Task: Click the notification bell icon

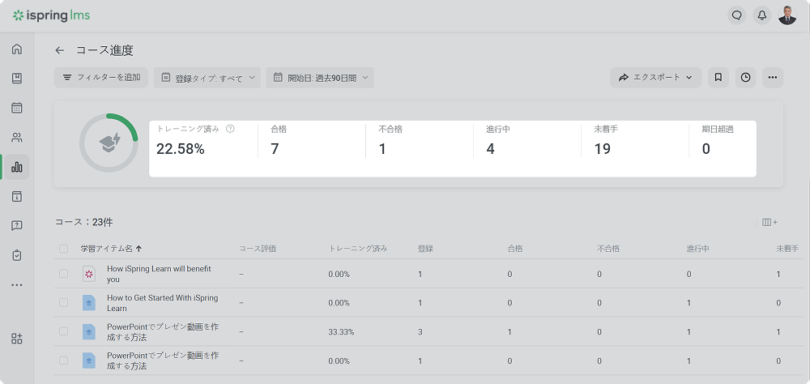Action: tap(761, 15)
